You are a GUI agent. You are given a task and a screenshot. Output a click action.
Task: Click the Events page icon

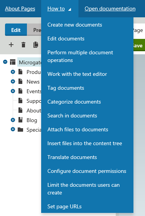pyautogui.click(x=20, y=91)
